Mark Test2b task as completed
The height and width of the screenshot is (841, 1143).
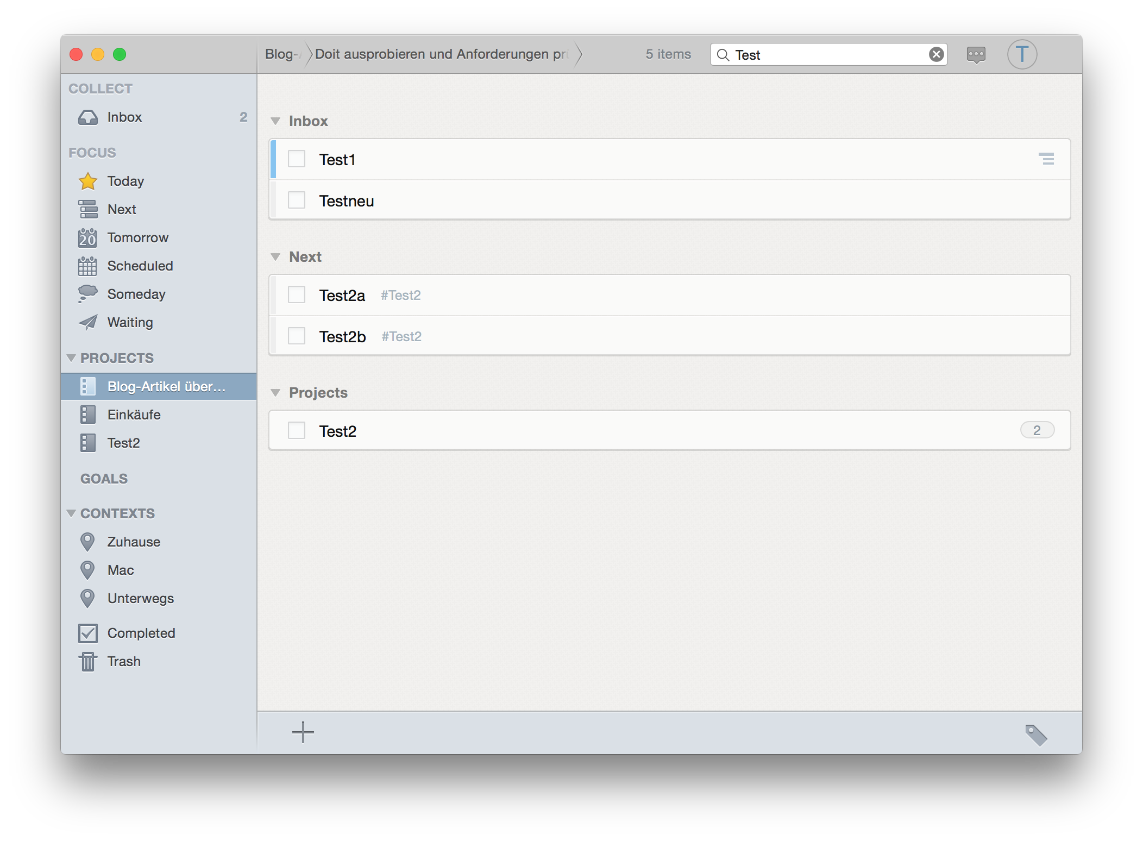pos(297,336)
